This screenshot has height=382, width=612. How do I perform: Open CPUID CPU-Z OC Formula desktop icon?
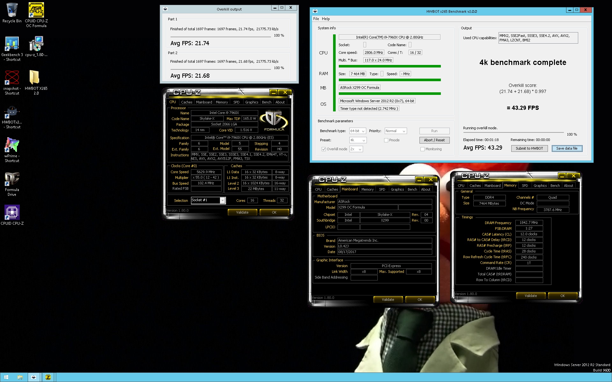pos(36,15)
